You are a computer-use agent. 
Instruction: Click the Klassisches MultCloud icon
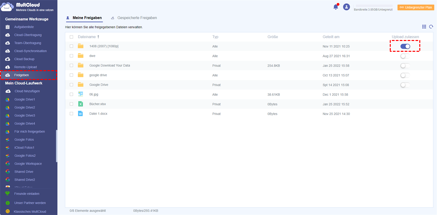[8, 212]
